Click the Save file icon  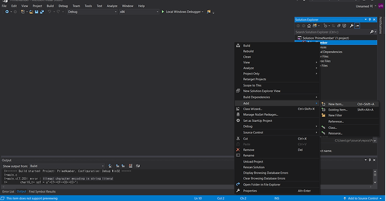point(36,12)
